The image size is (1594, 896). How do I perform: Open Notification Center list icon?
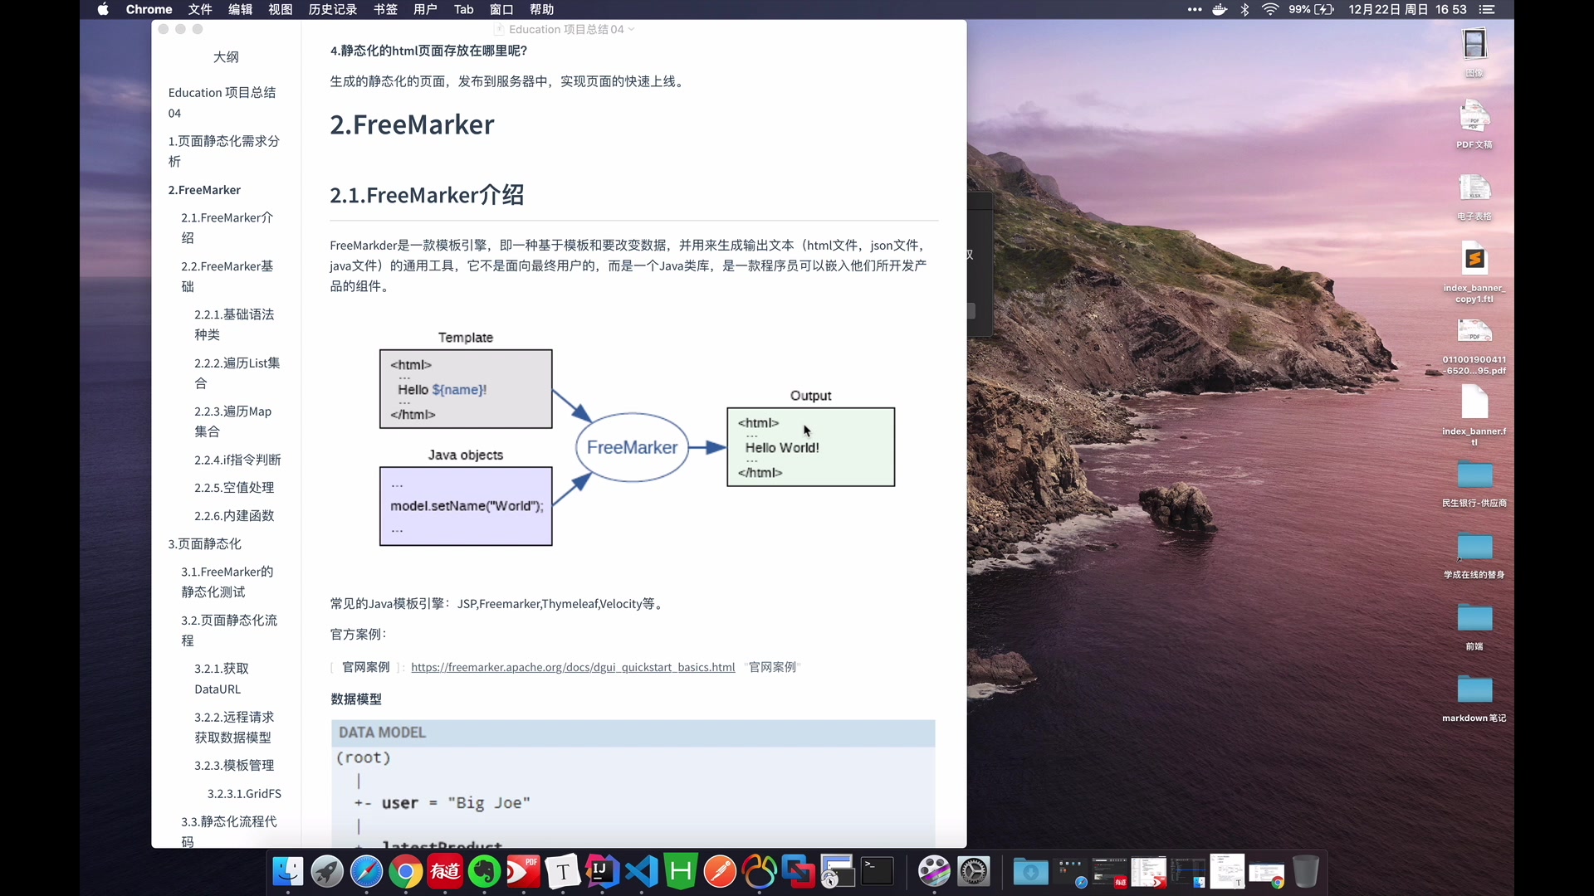coord(1487,9)
